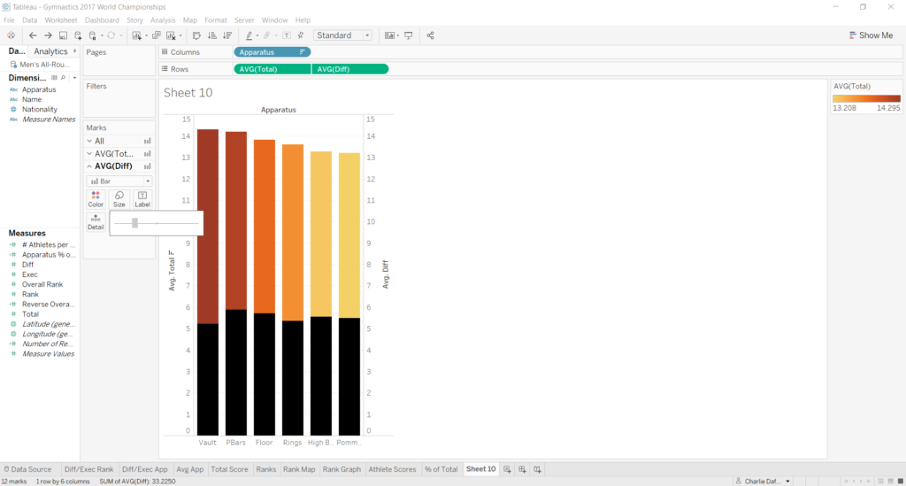This screenshot has width=906, height=486.
Task: Select the Men's All-Rou... data source
Action: [x=39, y=65]
